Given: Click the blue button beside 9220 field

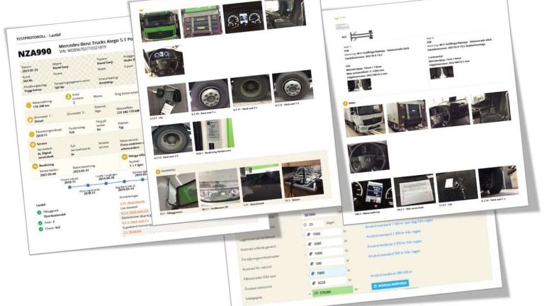Looking at the screenshot, I should point(390,284).
